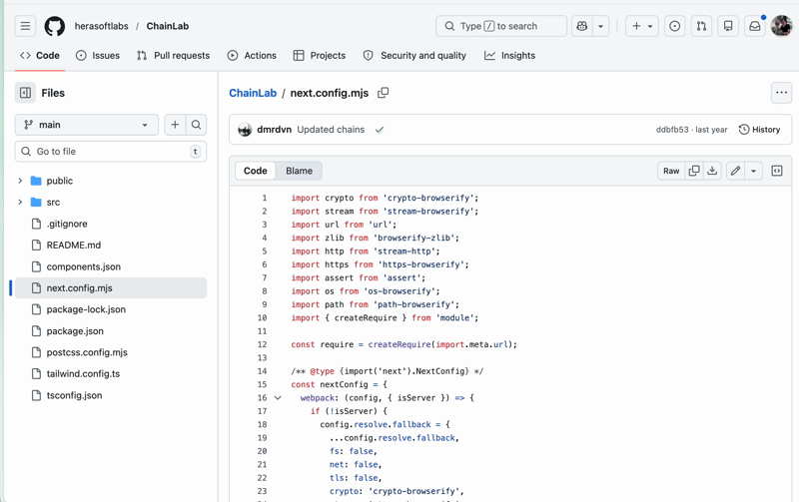
Task: Copy raw file contents icon
Action: (x=694, y=171)
